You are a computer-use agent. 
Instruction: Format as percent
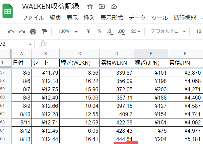pyautogui.click(x=100, y=31)
